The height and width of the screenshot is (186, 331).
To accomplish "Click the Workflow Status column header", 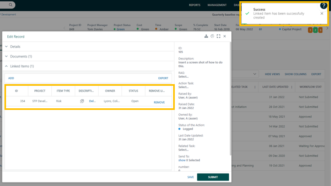I will click(x=310, y=87).
